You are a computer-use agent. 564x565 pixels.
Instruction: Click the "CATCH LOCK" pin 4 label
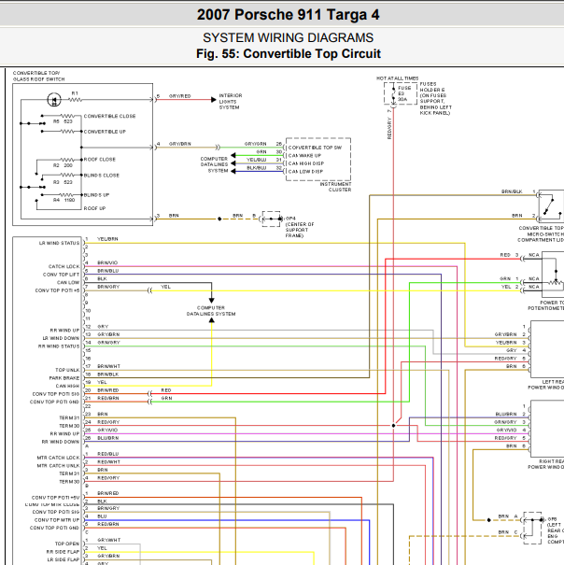63,266
